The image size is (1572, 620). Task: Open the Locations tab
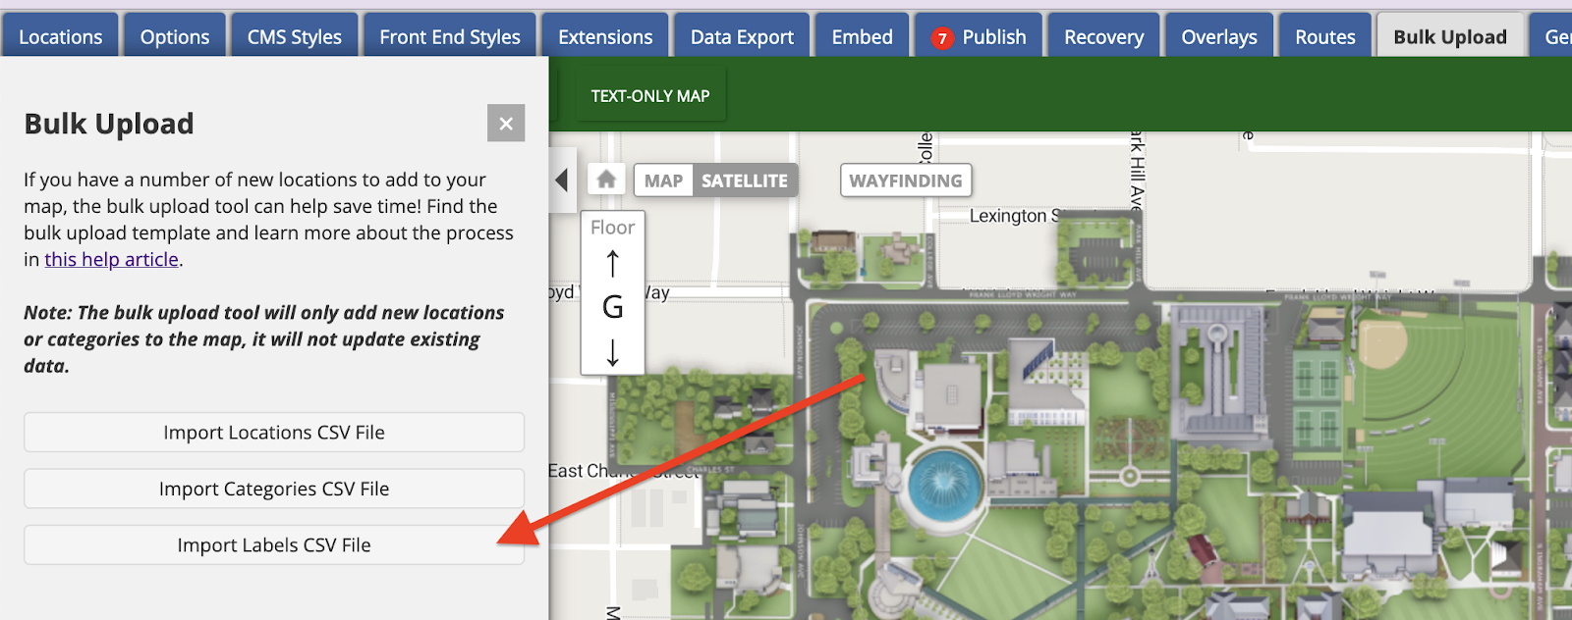coord(60,37)
